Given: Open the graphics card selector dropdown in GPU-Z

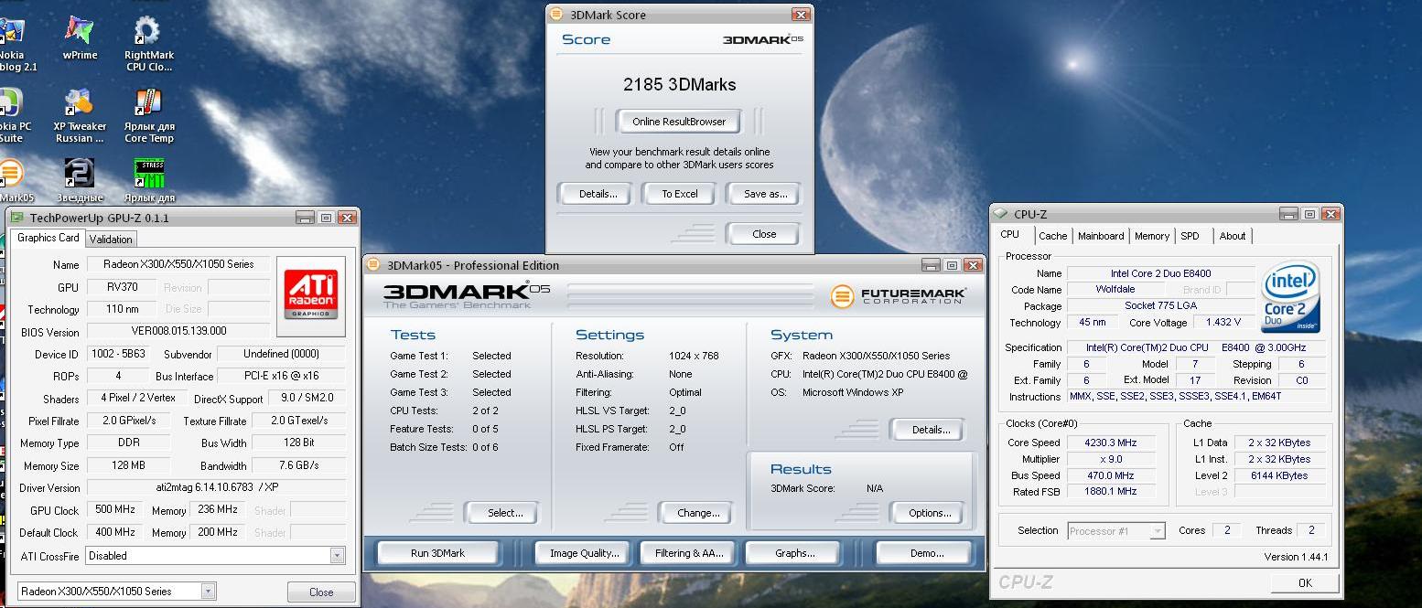Looking at the screenshot, I should [208, 592].
